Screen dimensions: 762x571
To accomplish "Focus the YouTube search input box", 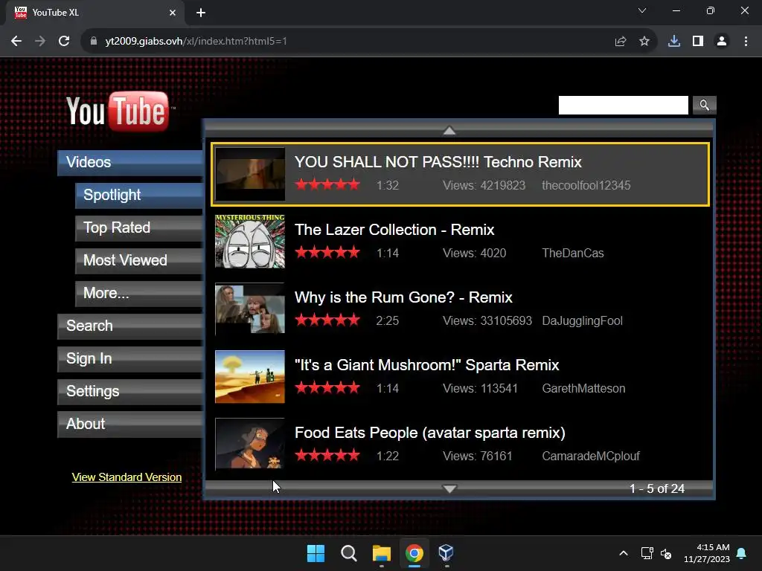I will tap(623, 105).
